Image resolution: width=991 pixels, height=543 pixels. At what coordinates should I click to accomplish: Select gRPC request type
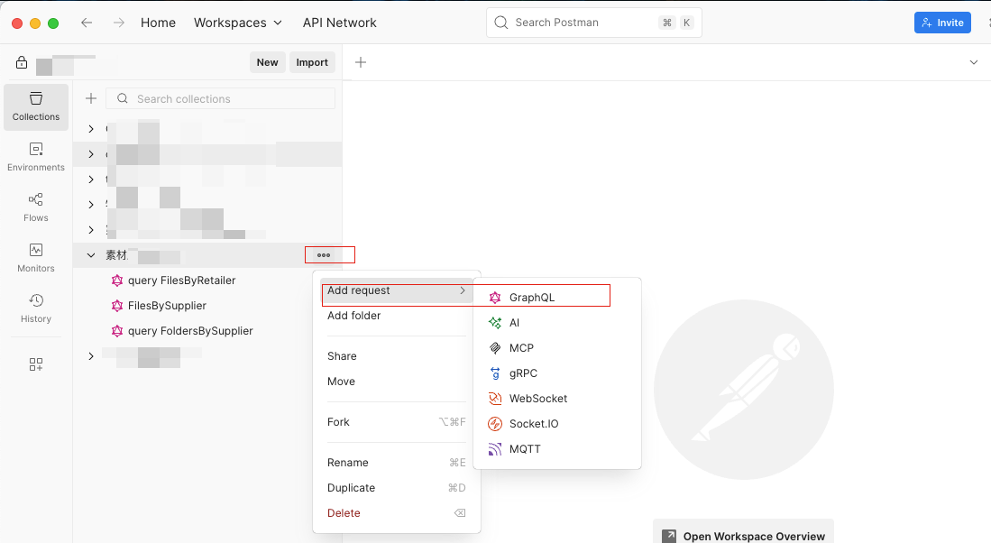pos(556,373)
